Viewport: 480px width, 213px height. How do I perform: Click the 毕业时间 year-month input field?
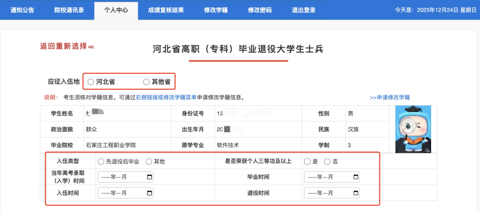327,177
